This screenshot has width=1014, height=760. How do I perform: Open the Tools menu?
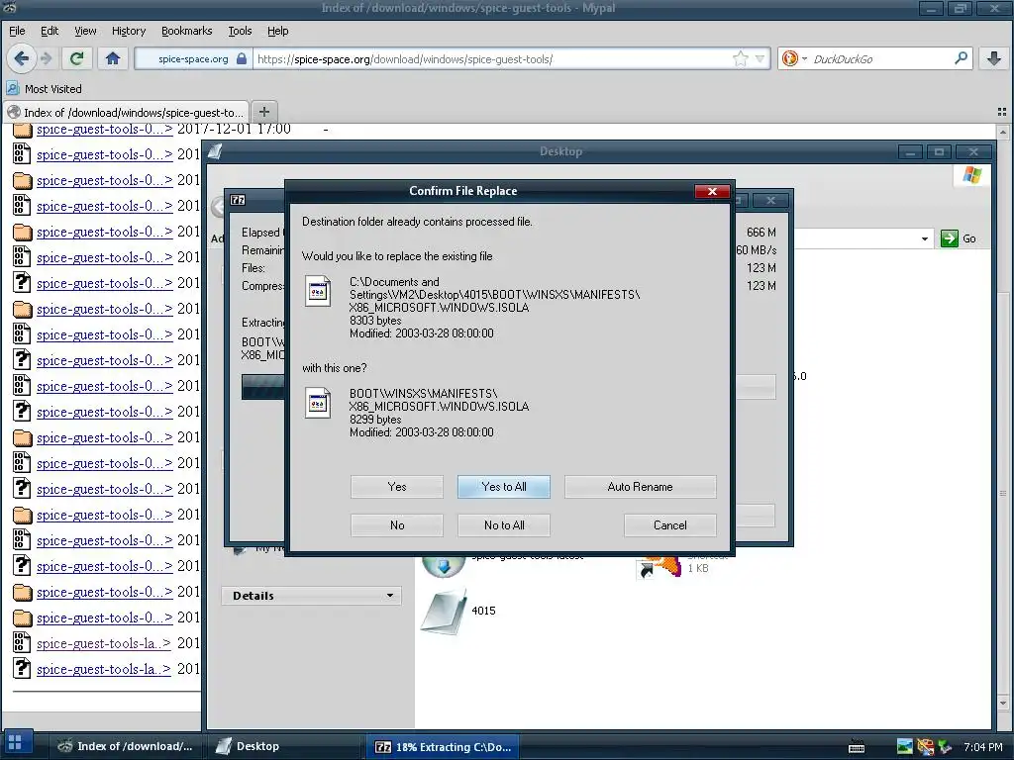click(240, 31)
